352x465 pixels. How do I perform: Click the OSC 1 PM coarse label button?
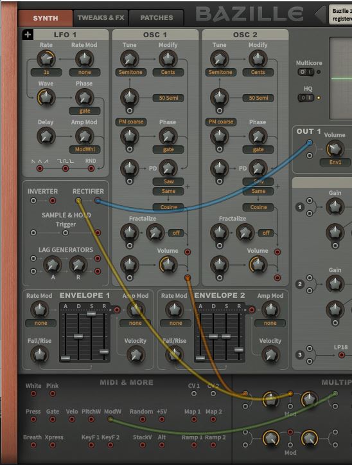130,122
